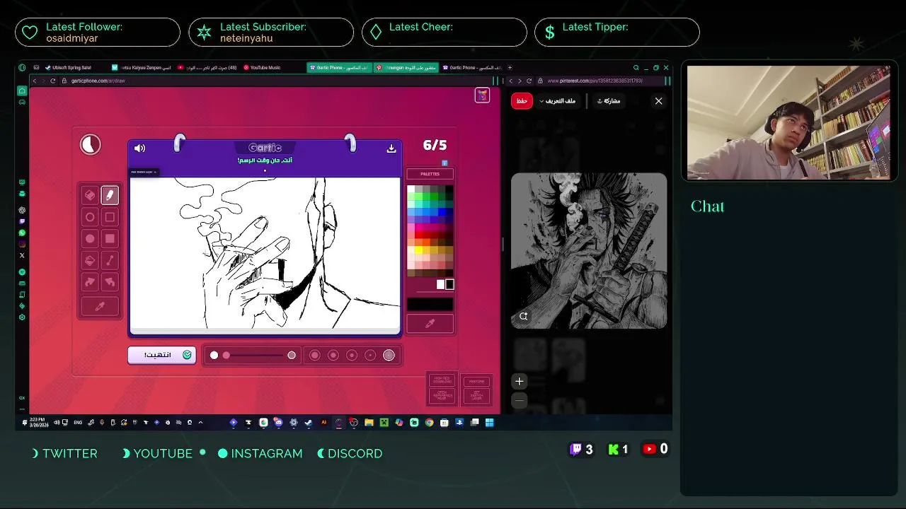
Task: Select the straight line tool
Action: point(110,261)
